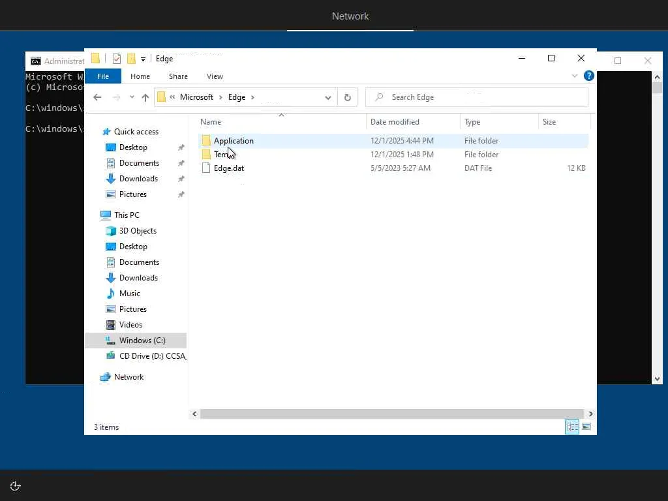Expand the chevron after Edge breadcrumb
Screen dimensions: 668x501
coord(252,97)
